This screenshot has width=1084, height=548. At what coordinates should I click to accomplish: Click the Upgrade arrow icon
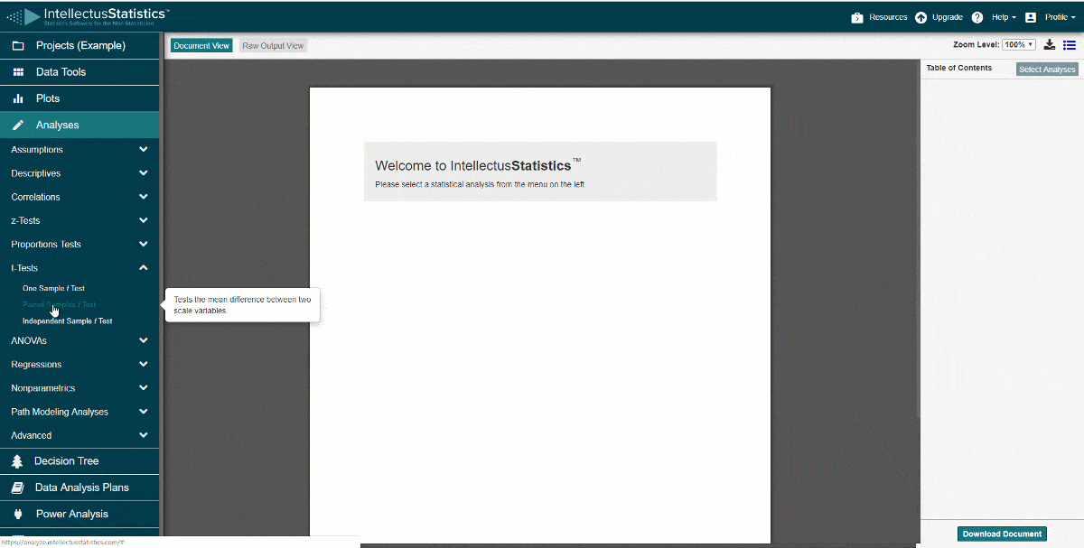[x=920, y=17]
